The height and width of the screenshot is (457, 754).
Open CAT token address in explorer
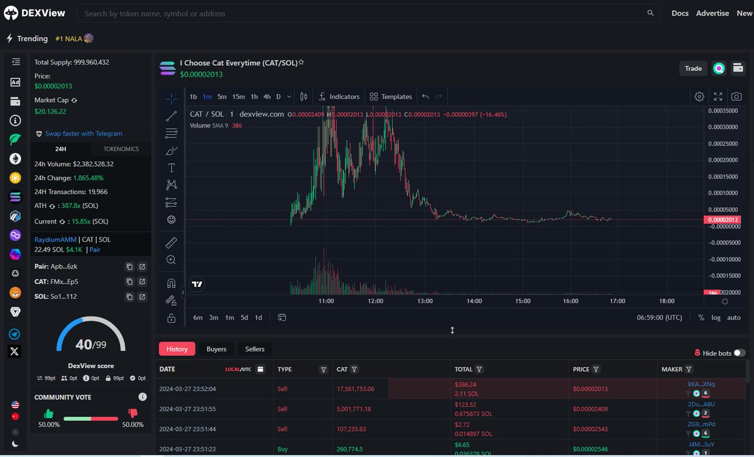click(x=142, y=281)
